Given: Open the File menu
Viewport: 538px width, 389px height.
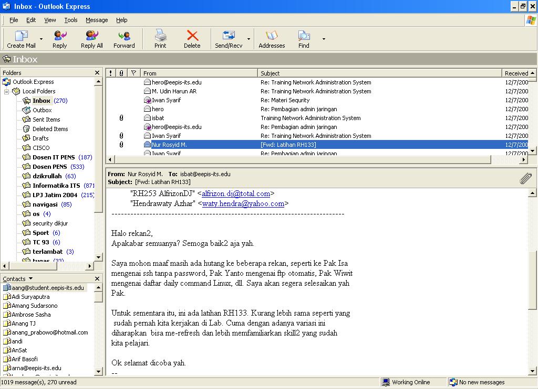Looking at the screenshot, I should coord(14,20).
